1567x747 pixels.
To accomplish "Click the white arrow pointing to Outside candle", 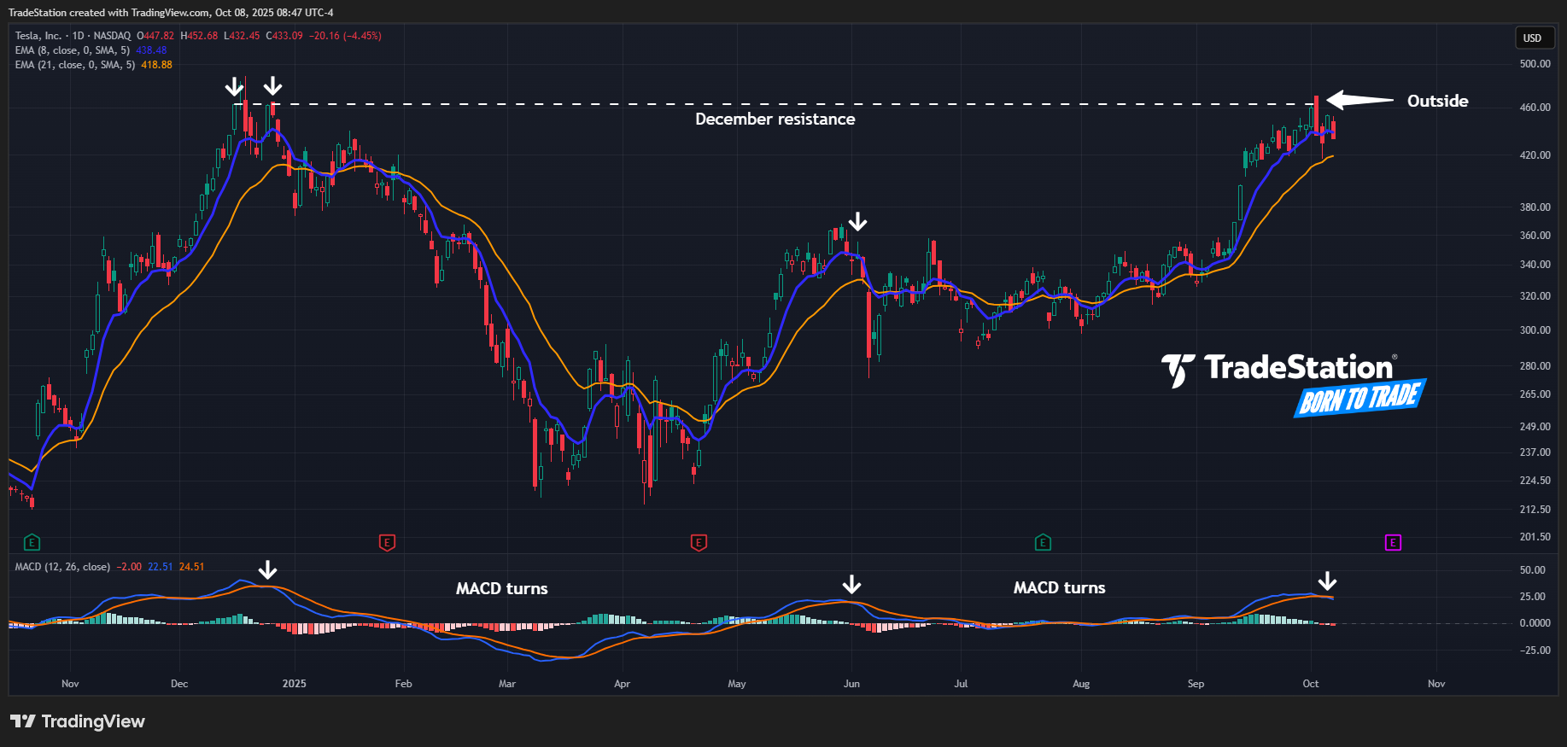I will click(1359, 101).
